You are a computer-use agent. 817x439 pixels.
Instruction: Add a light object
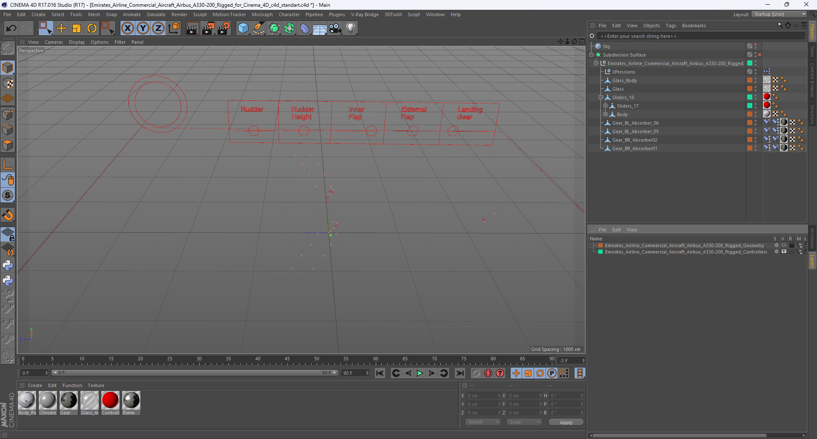(x=351, y=29)
